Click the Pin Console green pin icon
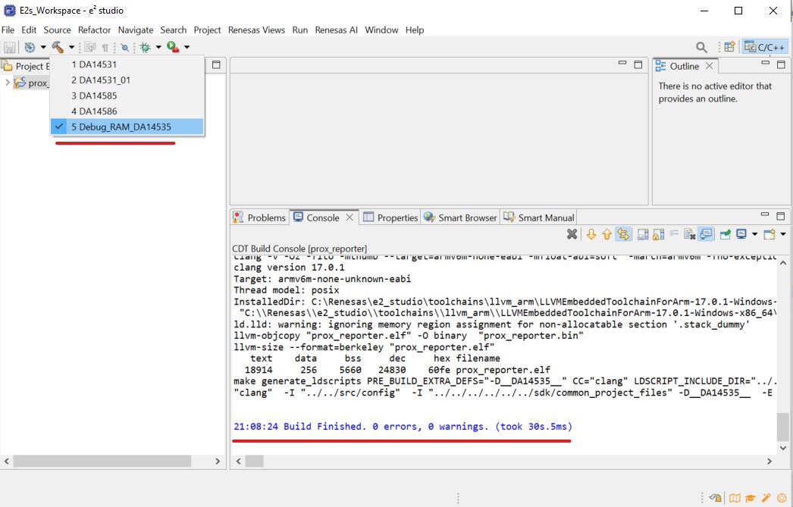This screenshot has height=507, width=793. 726,234
